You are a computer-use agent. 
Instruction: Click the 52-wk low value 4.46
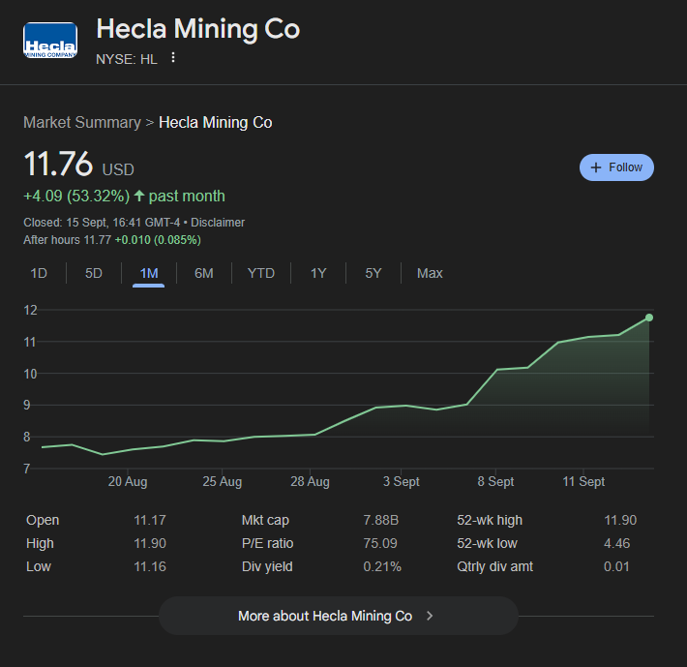617,543
